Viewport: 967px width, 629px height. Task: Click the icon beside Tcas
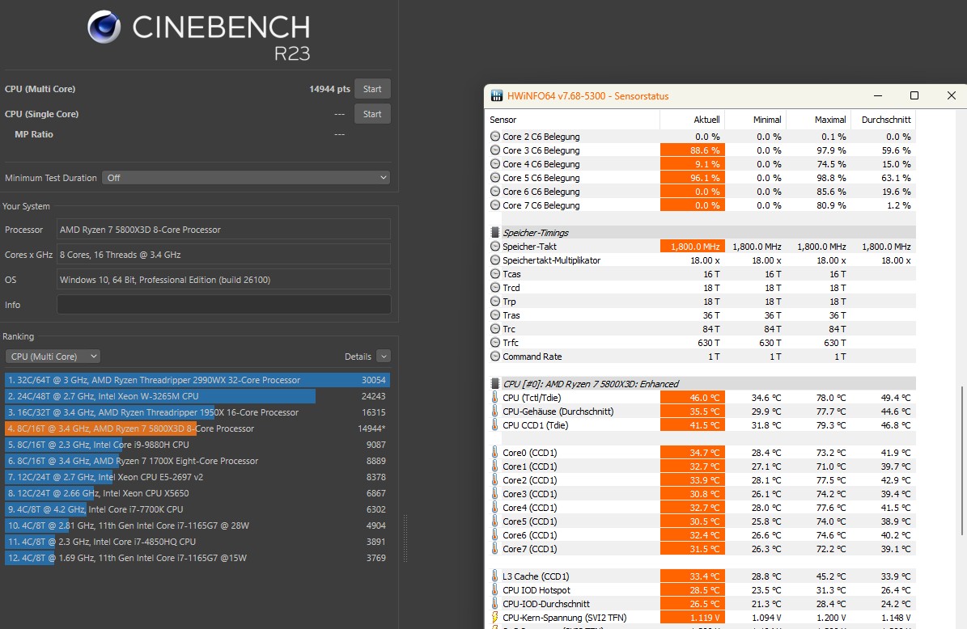pyautogui.click(x=494, y=273)
